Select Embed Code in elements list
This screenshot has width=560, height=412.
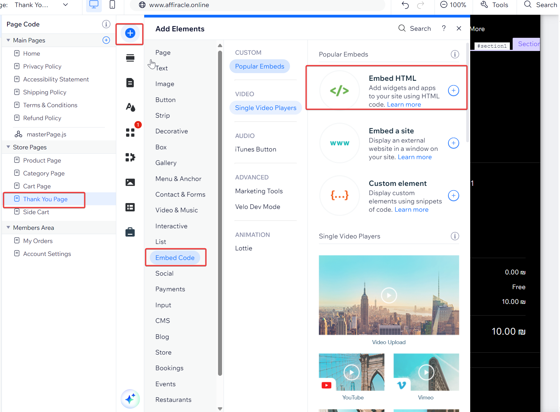pos(175,258)
